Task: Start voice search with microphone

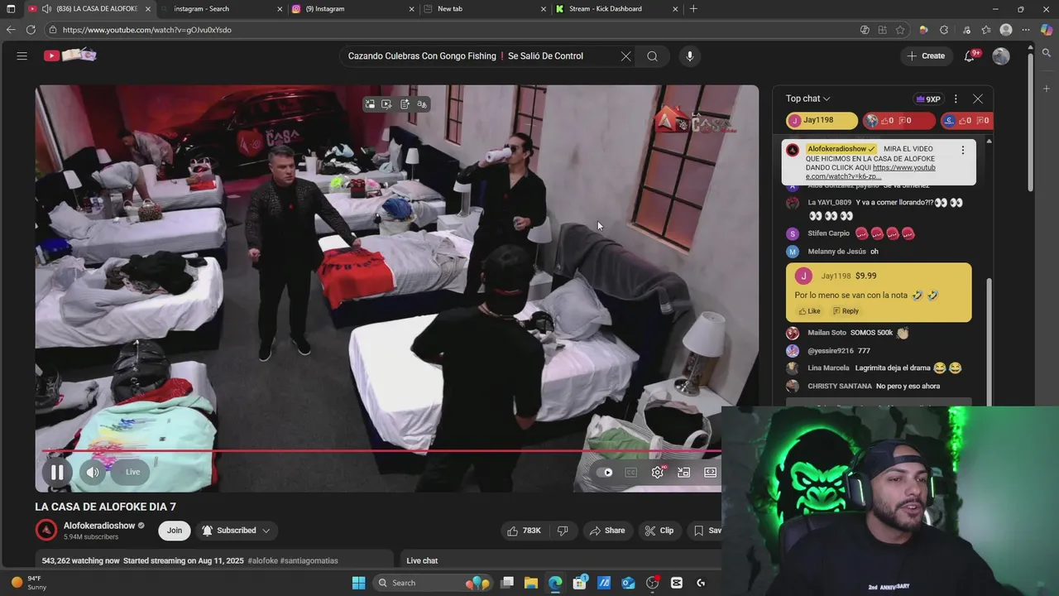Action: pos(690,56)
